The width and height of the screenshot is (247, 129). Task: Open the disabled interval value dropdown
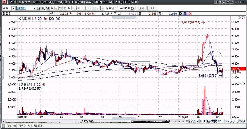tap(98, 8)
